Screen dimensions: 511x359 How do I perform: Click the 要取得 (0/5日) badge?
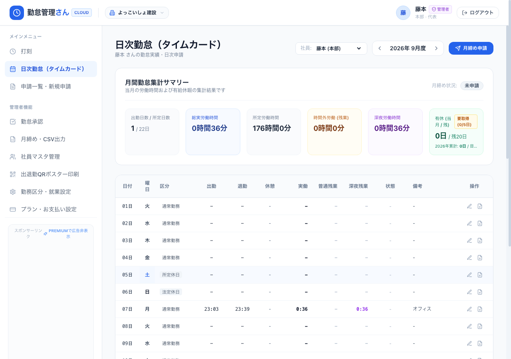(x=466, y=122)
